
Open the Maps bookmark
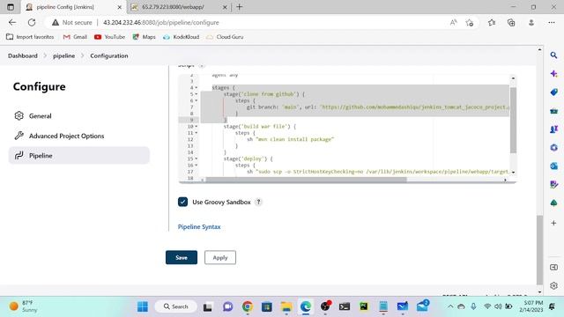click(145, 37)
